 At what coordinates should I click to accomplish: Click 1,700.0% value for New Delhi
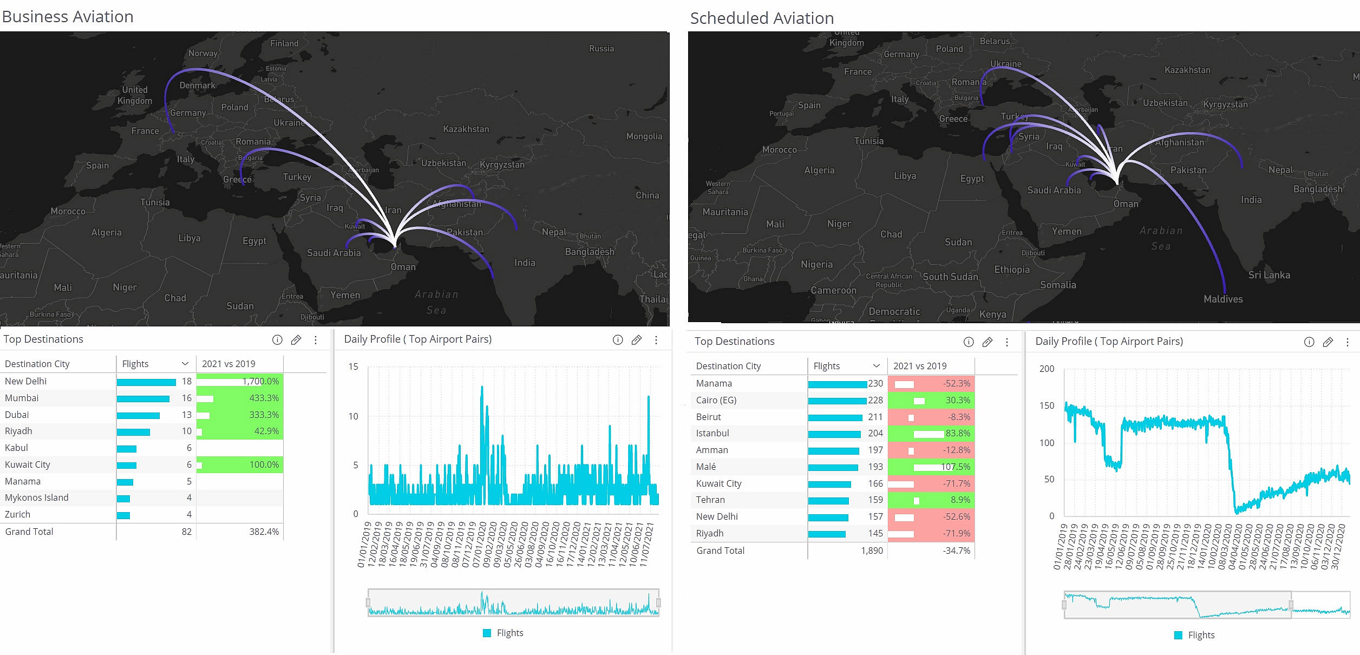[260, 381]
